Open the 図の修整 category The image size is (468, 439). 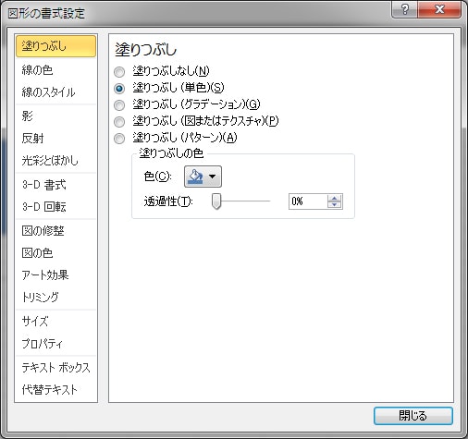tap(55, 231)
